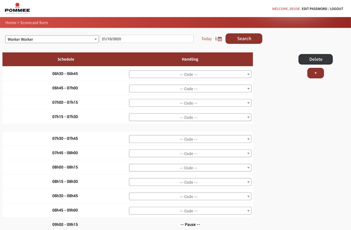
Task: Open Code dropdown for 08h30 - 08h45
Action: pos(190,196)
